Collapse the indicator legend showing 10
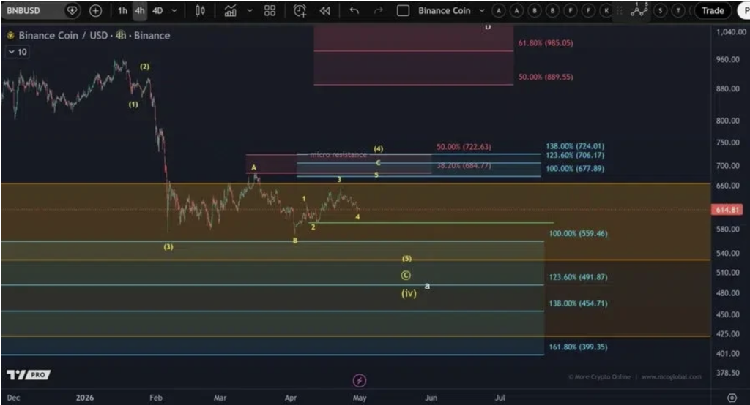This screenshot has width=750, height=405. pyautogui.click(x=18, y=52)
